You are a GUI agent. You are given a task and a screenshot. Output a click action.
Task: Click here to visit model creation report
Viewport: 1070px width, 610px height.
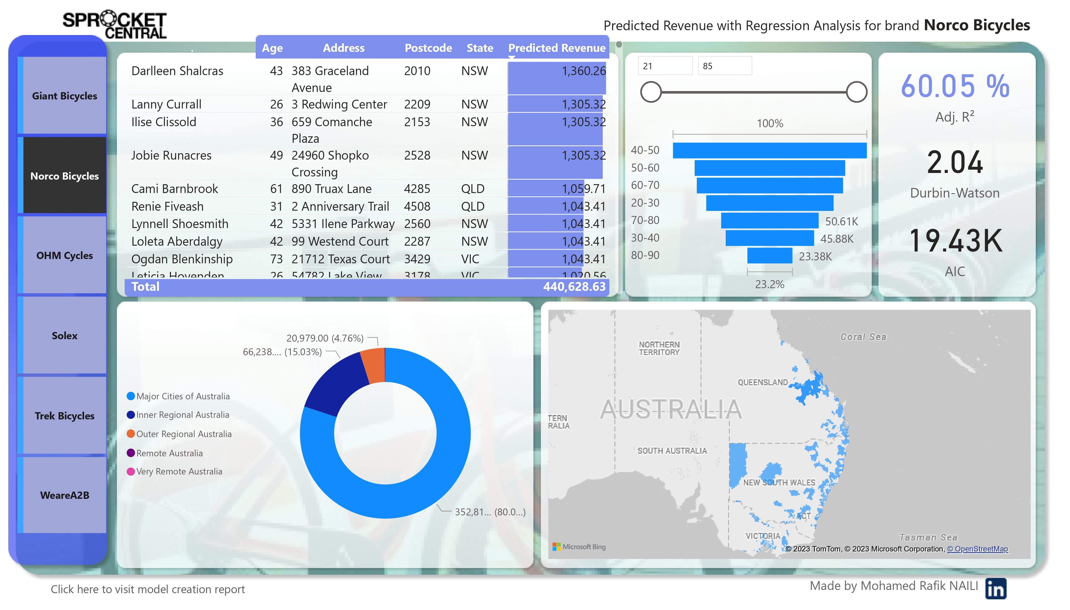[148, 589]
